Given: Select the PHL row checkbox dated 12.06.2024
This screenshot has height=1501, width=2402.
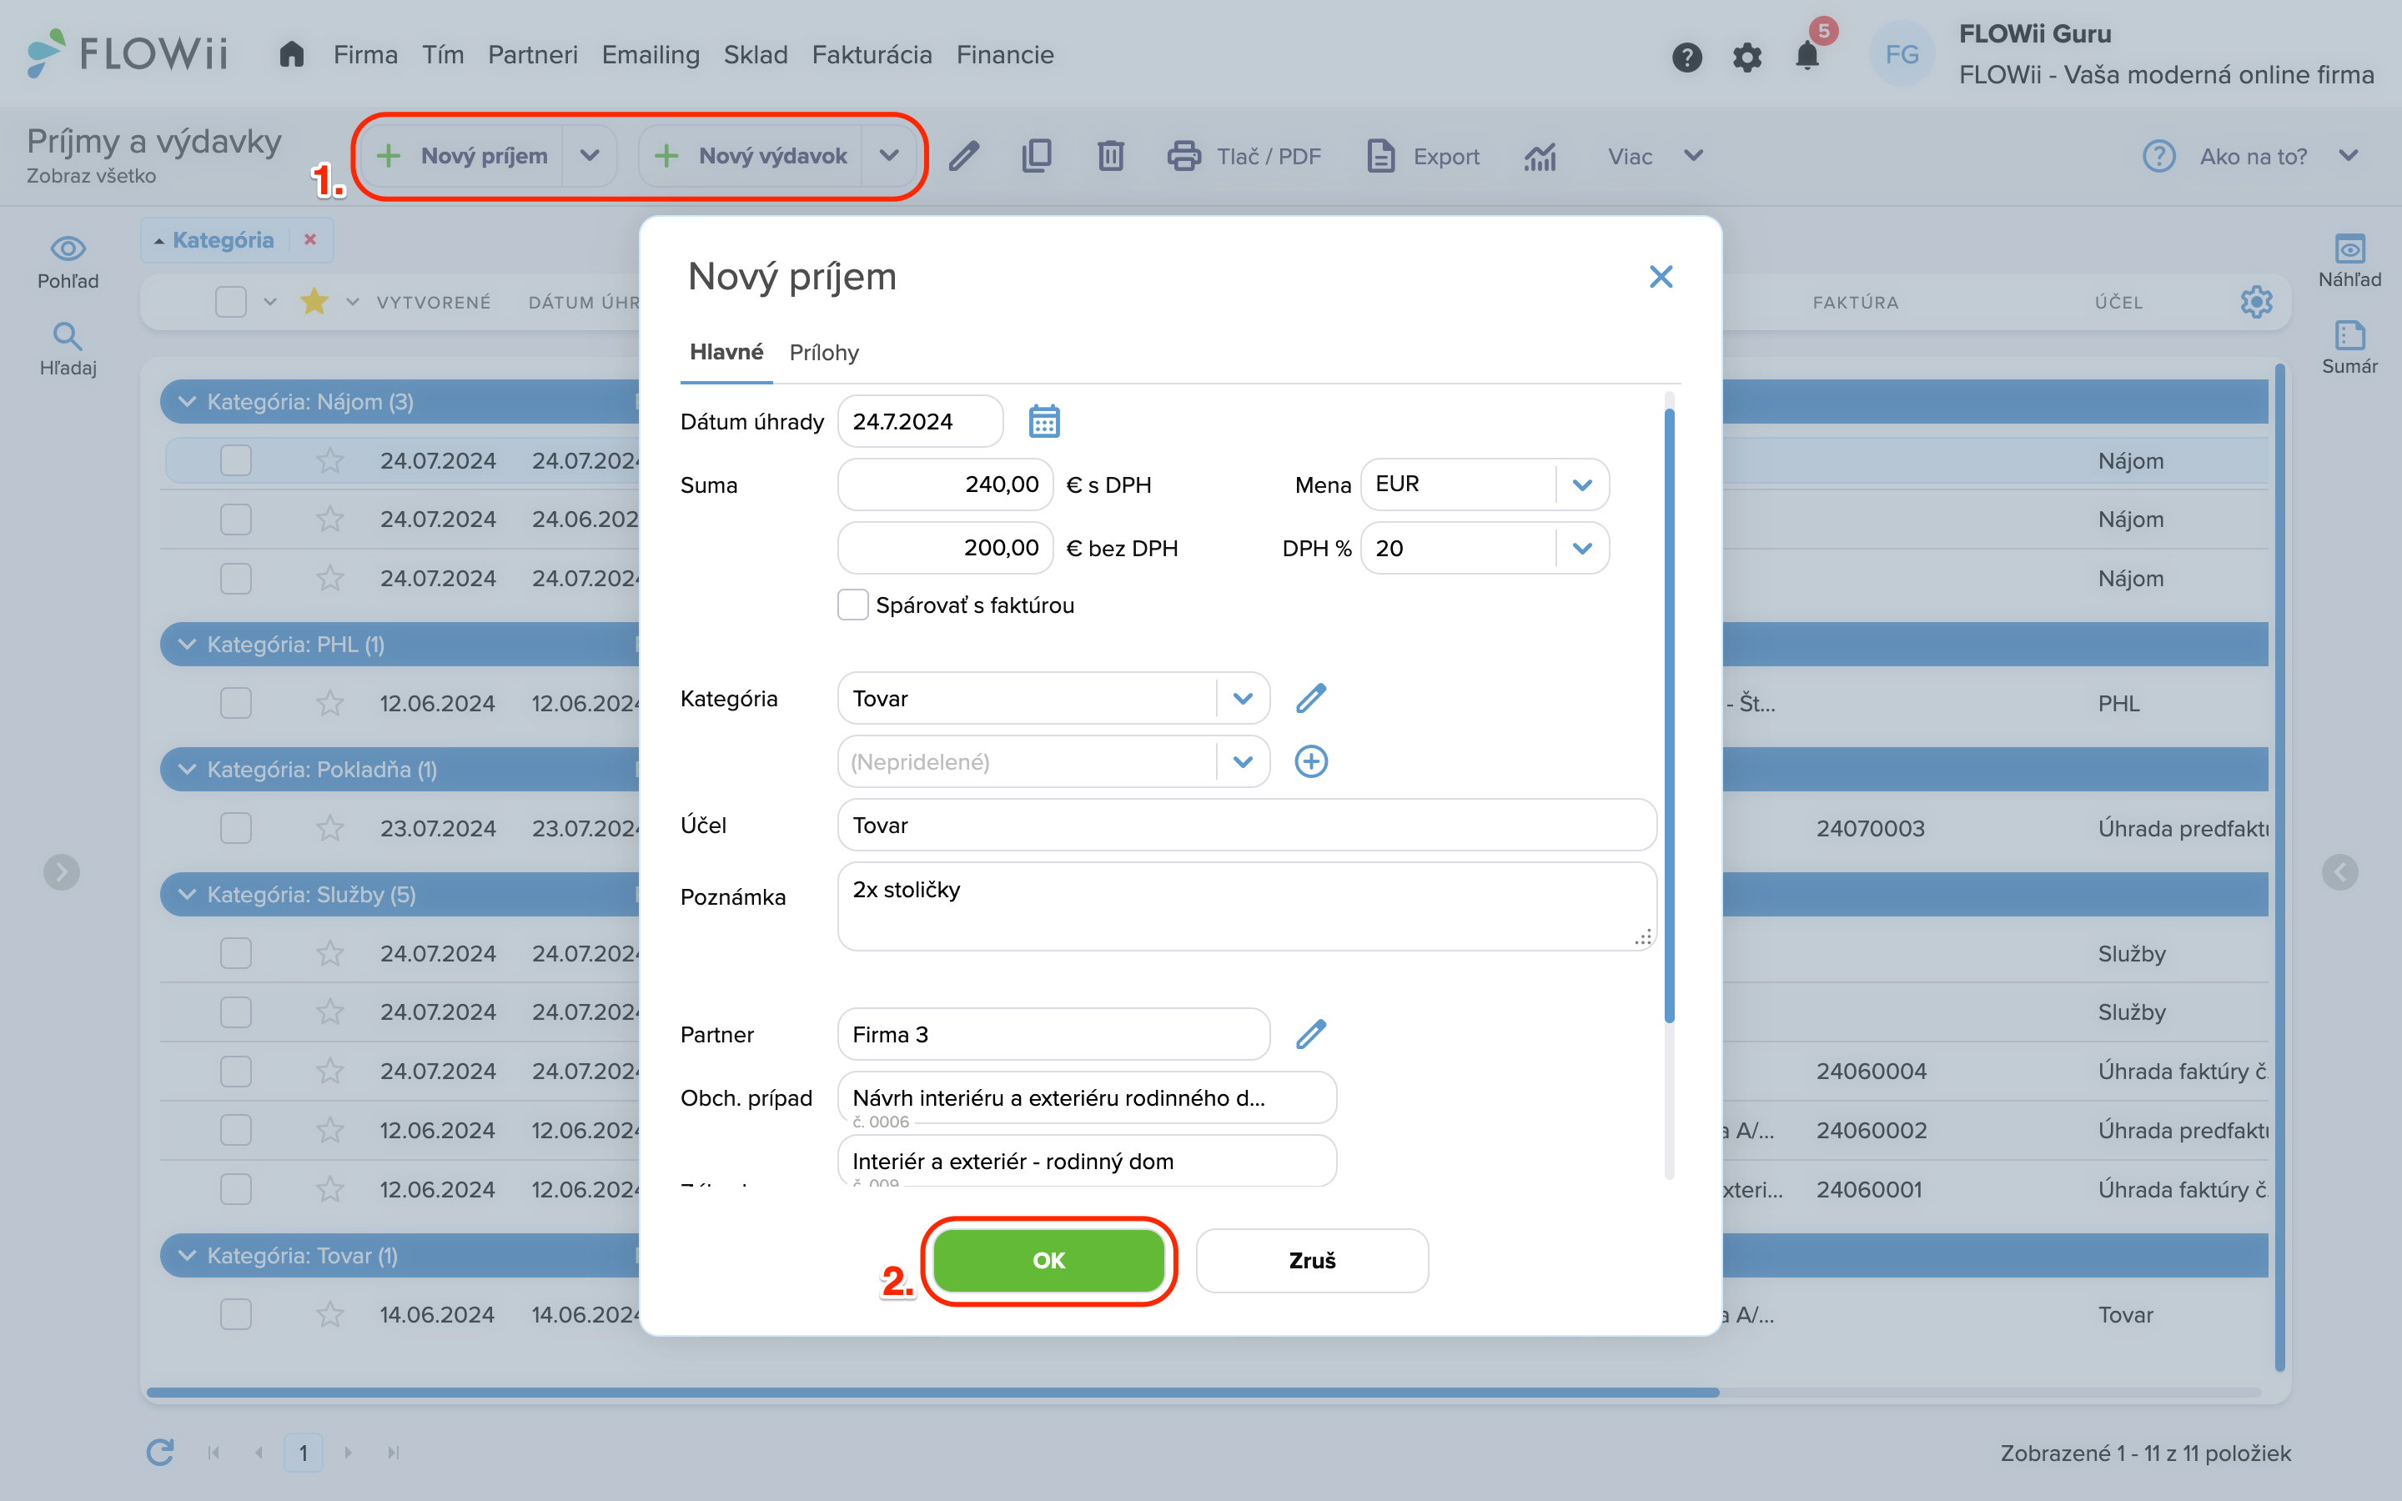Looking at the screenshot, I should 235,703.
